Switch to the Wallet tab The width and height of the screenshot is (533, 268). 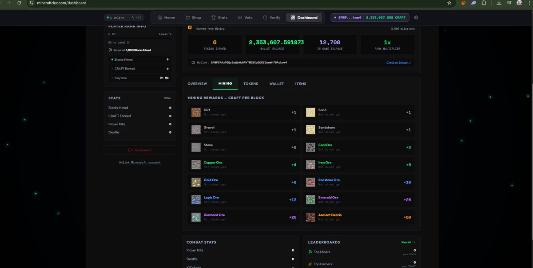point(276,84)
